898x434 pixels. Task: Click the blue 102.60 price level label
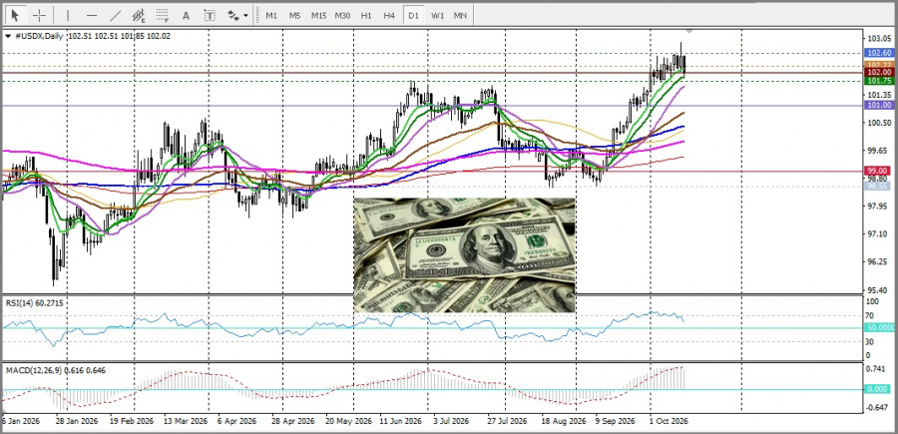coord(878,53)
